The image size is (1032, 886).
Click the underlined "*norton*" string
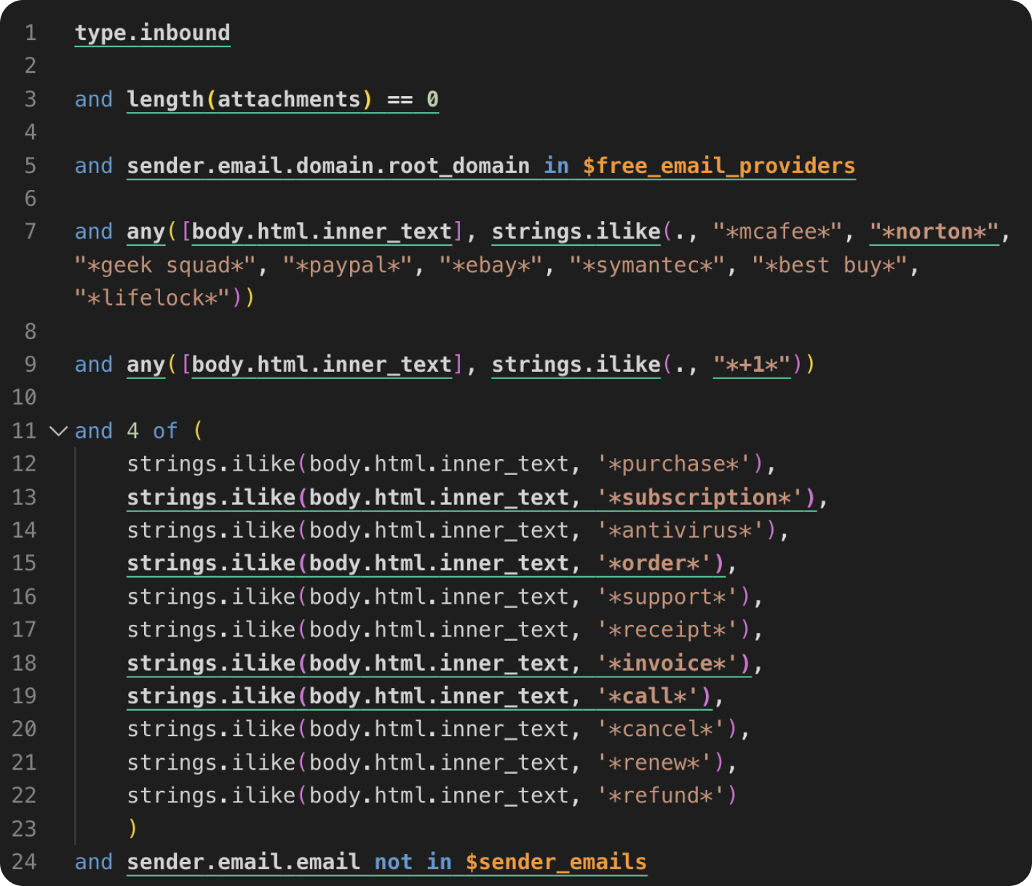pos(934,231)
